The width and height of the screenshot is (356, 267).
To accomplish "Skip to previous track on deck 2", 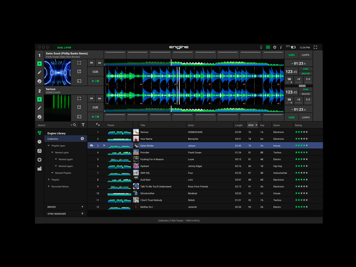I will (x=91, y=98).
